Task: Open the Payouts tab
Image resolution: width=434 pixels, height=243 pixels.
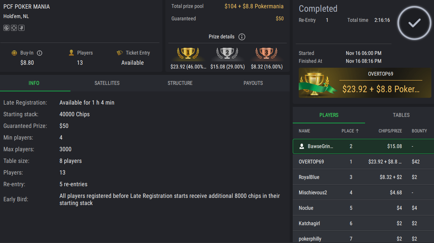Action: click(x=253, y=83)
